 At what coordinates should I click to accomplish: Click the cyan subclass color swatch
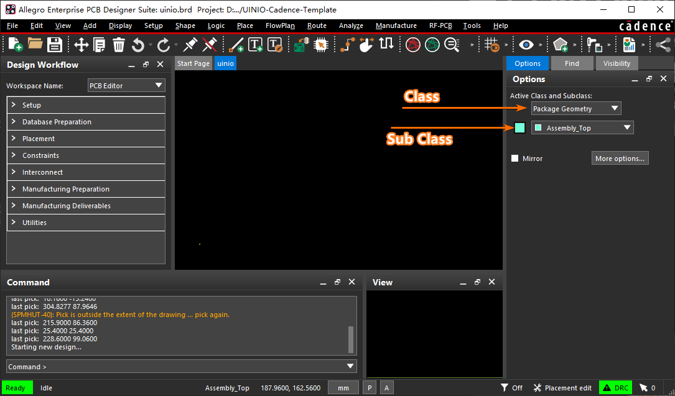[519, 128]
